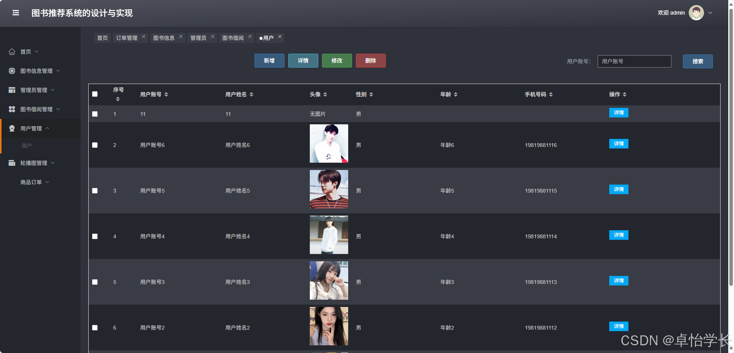Image resolution: width=734 pixels, height=353 pixels.
Task: Click the 用户管理 sidebar icon
Action: coord(12,129)
